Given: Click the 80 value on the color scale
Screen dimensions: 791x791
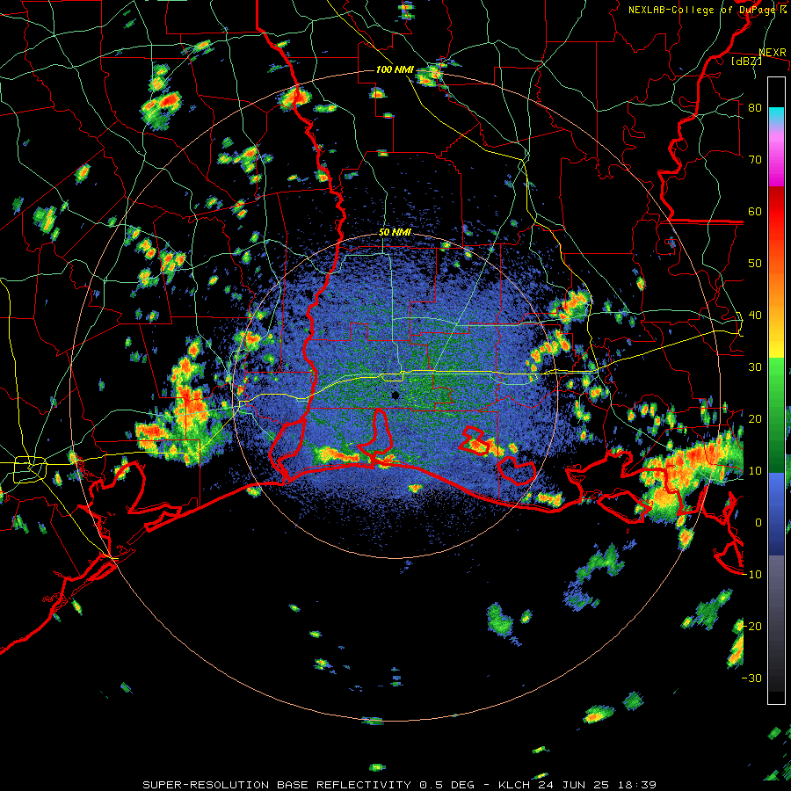Looking at the screenshot, I should click(x=755, y=108).
